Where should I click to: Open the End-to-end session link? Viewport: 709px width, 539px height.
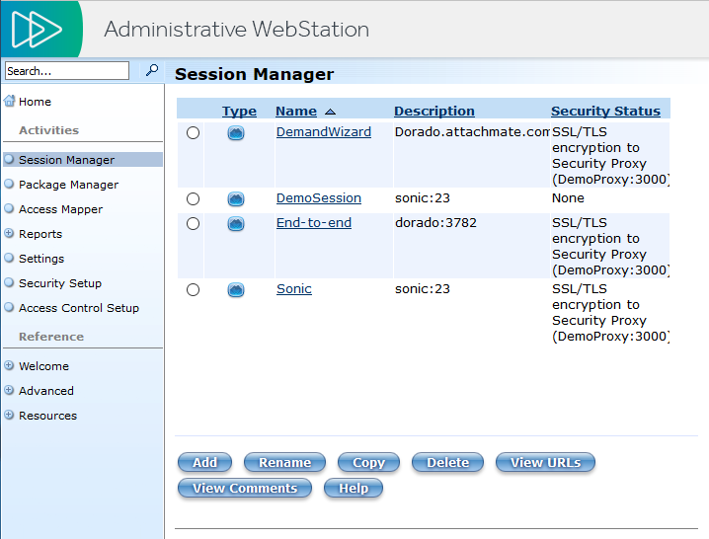click(313, 223)
